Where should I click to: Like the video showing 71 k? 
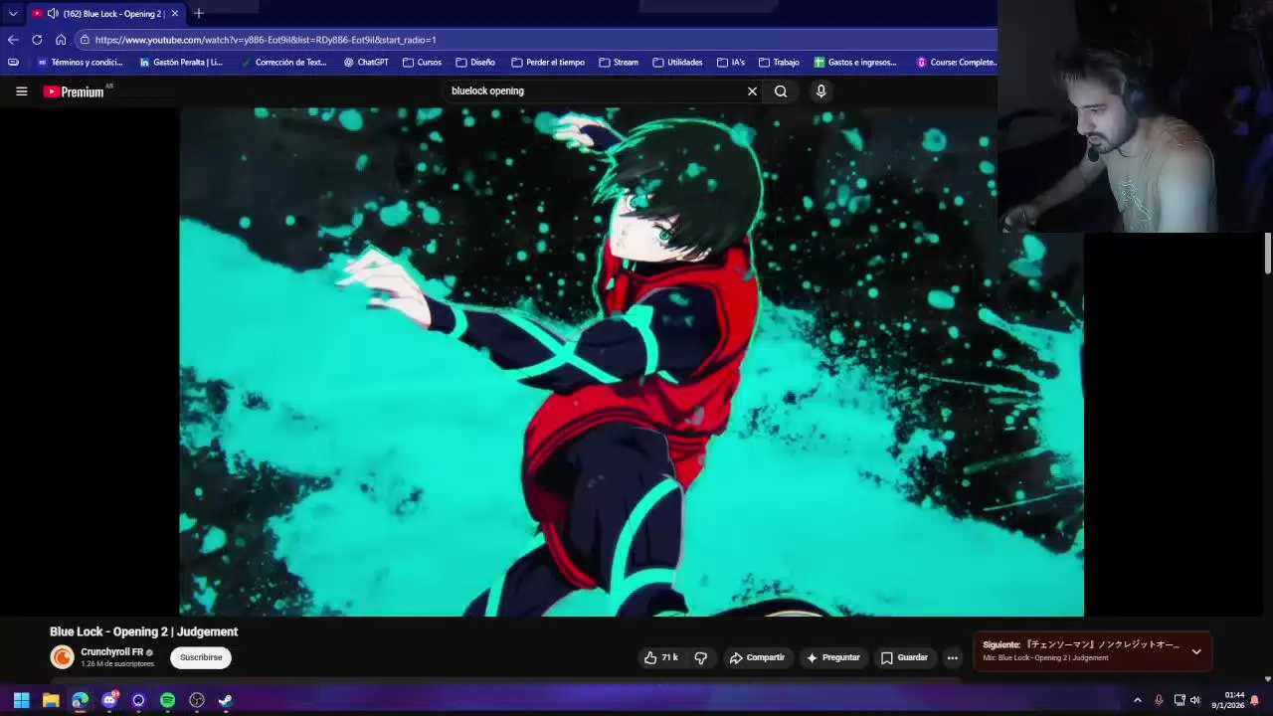[661, 657]
